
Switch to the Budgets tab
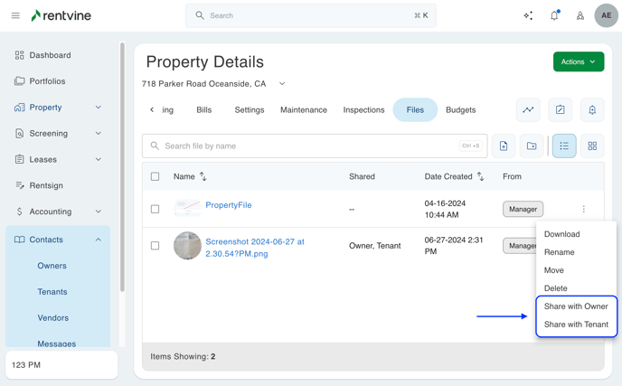(460, 109)
